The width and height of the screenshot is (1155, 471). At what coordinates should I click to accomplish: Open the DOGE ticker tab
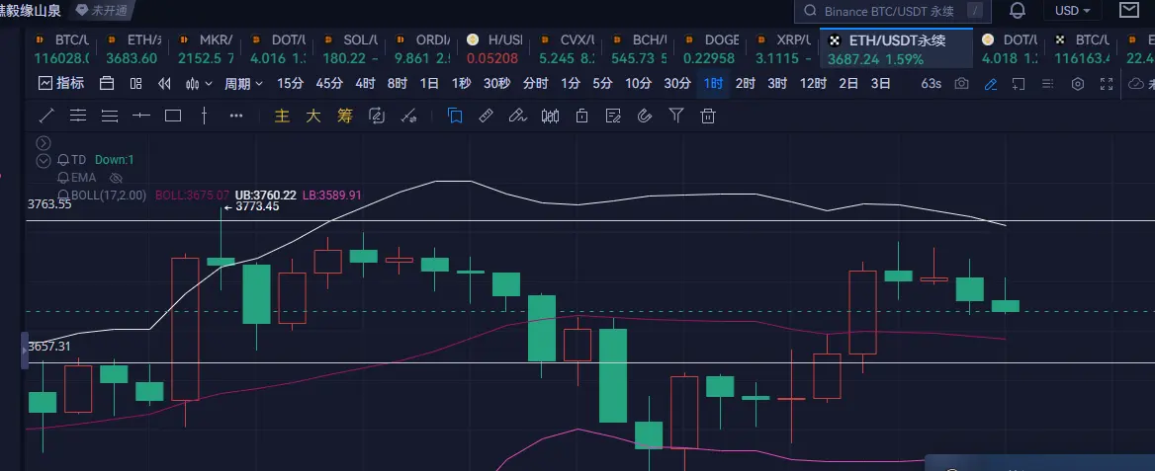tap(709, 49)
